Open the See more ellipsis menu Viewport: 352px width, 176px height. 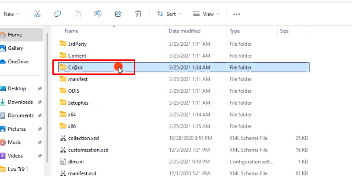[236, 14]
